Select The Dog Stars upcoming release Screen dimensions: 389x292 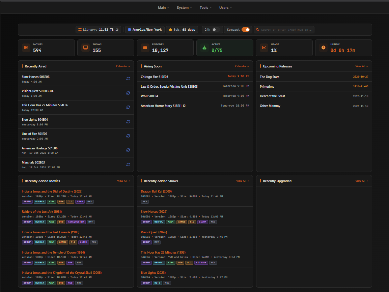coord(314,77)
